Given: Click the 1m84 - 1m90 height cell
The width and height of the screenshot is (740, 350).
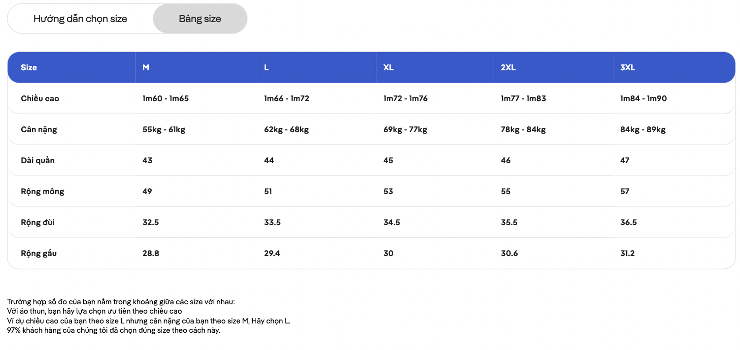Looking at the screenshot, I should [x=643, y=98].
